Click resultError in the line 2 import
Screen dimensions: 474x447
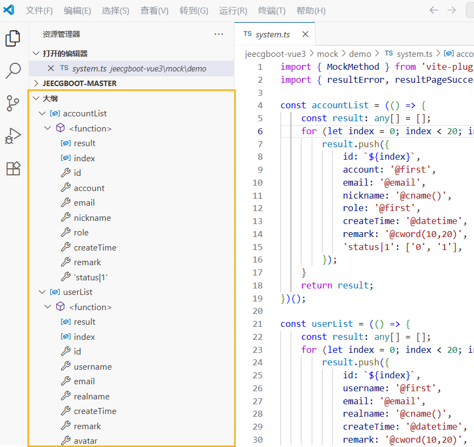point(356,80)
